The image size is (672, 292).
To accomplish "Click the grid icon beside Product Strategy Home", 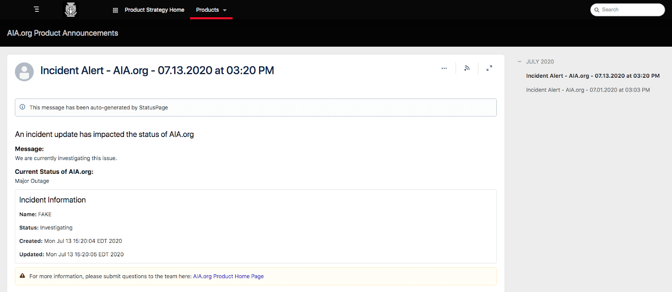I will coord(115,10).
